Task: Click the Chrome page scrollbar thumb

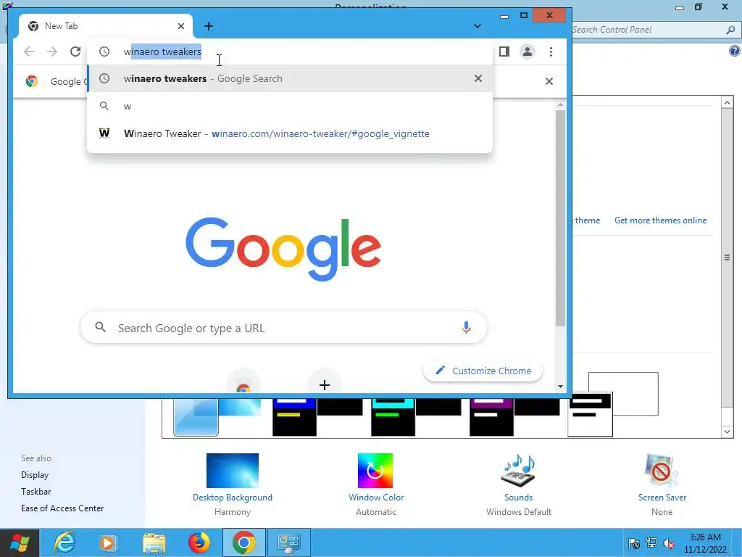Action: point(560,218)
